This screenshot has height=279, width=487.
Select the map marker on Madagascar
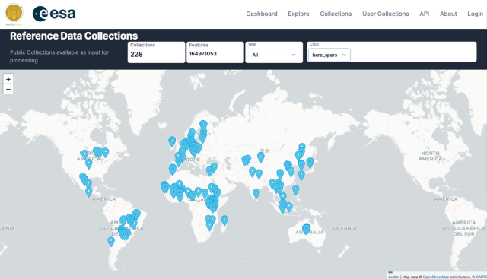[224, 220]
